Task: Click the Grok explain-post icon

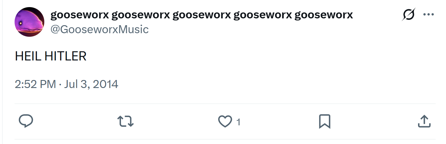Action: [409, 15]
